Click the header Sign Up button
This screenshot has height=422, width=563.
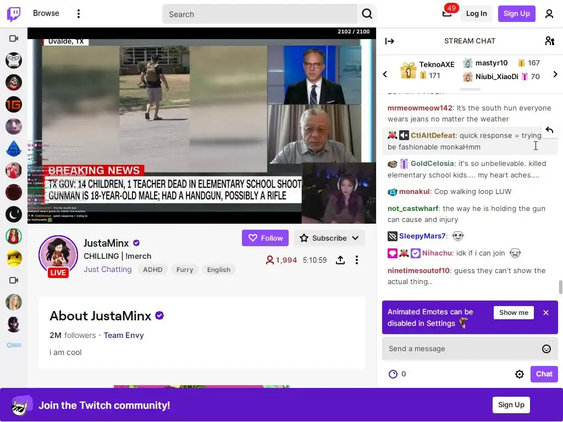point(516,14)
